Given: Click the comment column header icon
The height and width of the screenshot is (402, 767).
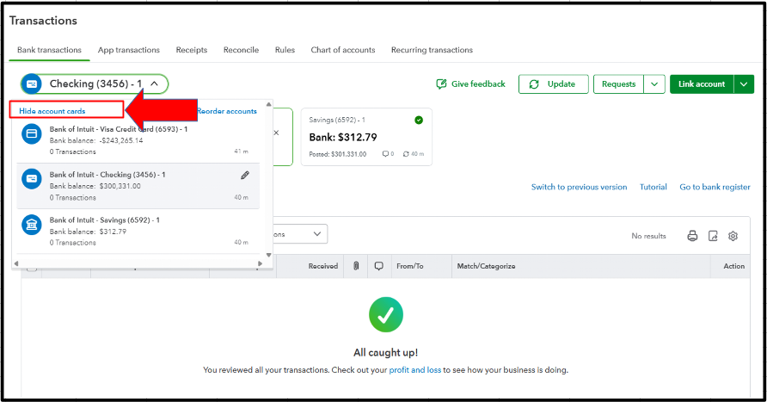Looking at the screenshot, I should [378, 266].
